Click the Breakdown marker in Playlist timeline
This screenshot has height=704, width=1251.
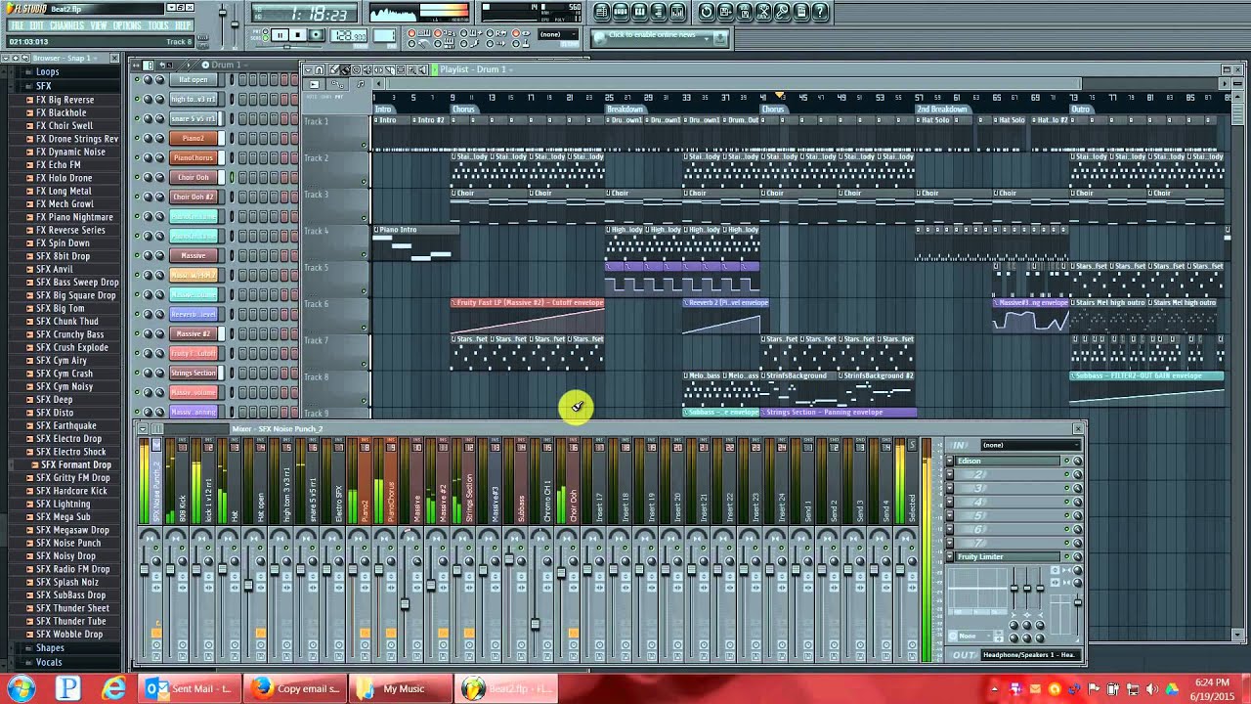coord(625,110)
